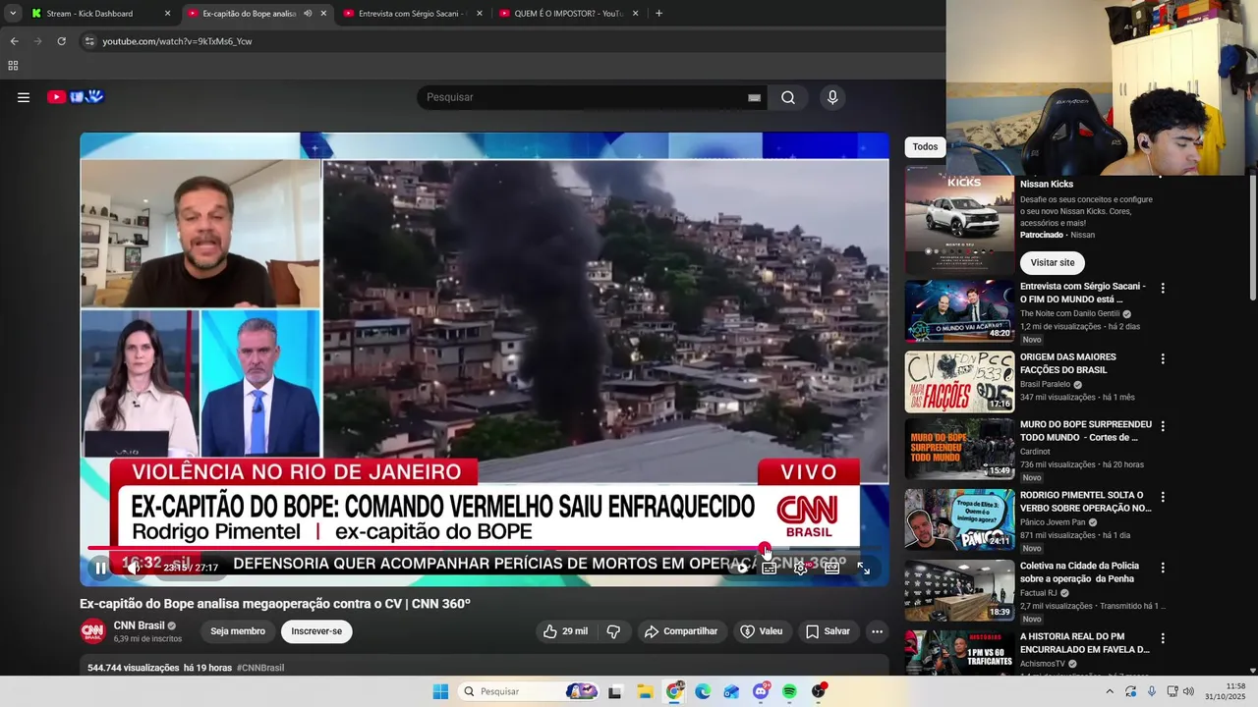Click the magnifier search button
Viewport: 1258px width, 707px height.
pyautogui.click(x=788, y=97)
